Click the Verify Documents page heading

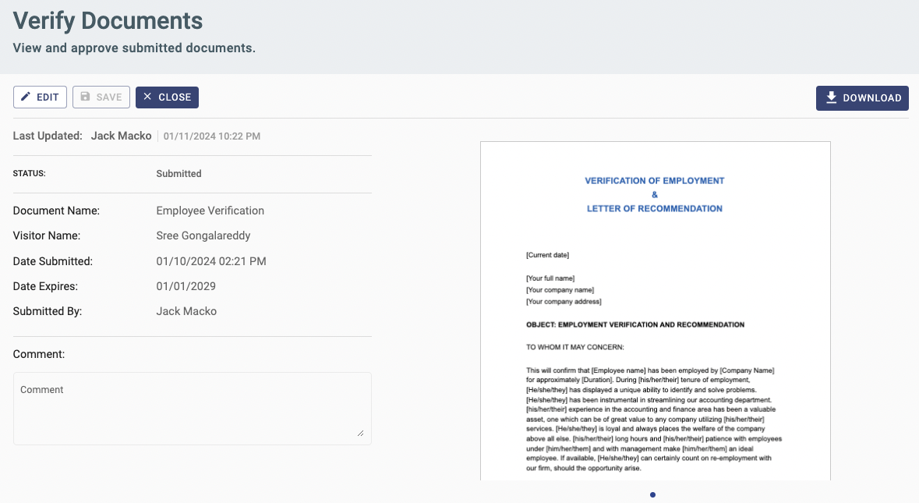[108, 20]
